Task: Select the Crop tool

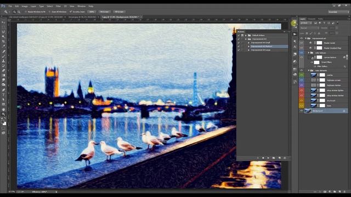Action: [x=3, y=42]
